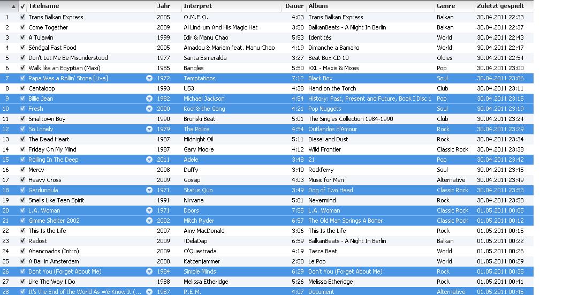Toggle checkbox for Walk like an Egyptian

coord(22,68)
